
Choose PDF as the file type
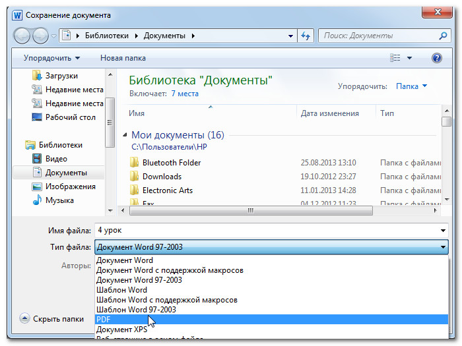coord(271,319)
